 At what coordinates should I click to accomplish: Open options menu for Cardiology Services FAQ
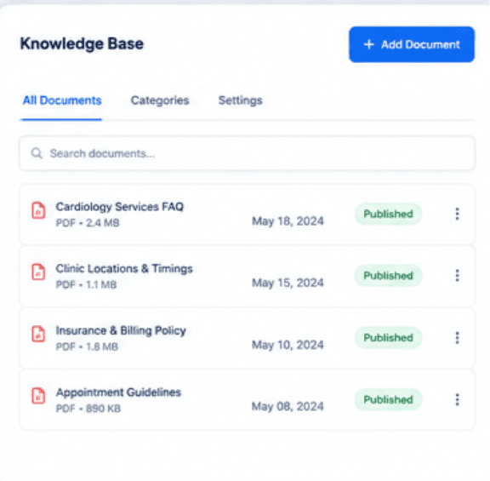click(x=457, y=214)
